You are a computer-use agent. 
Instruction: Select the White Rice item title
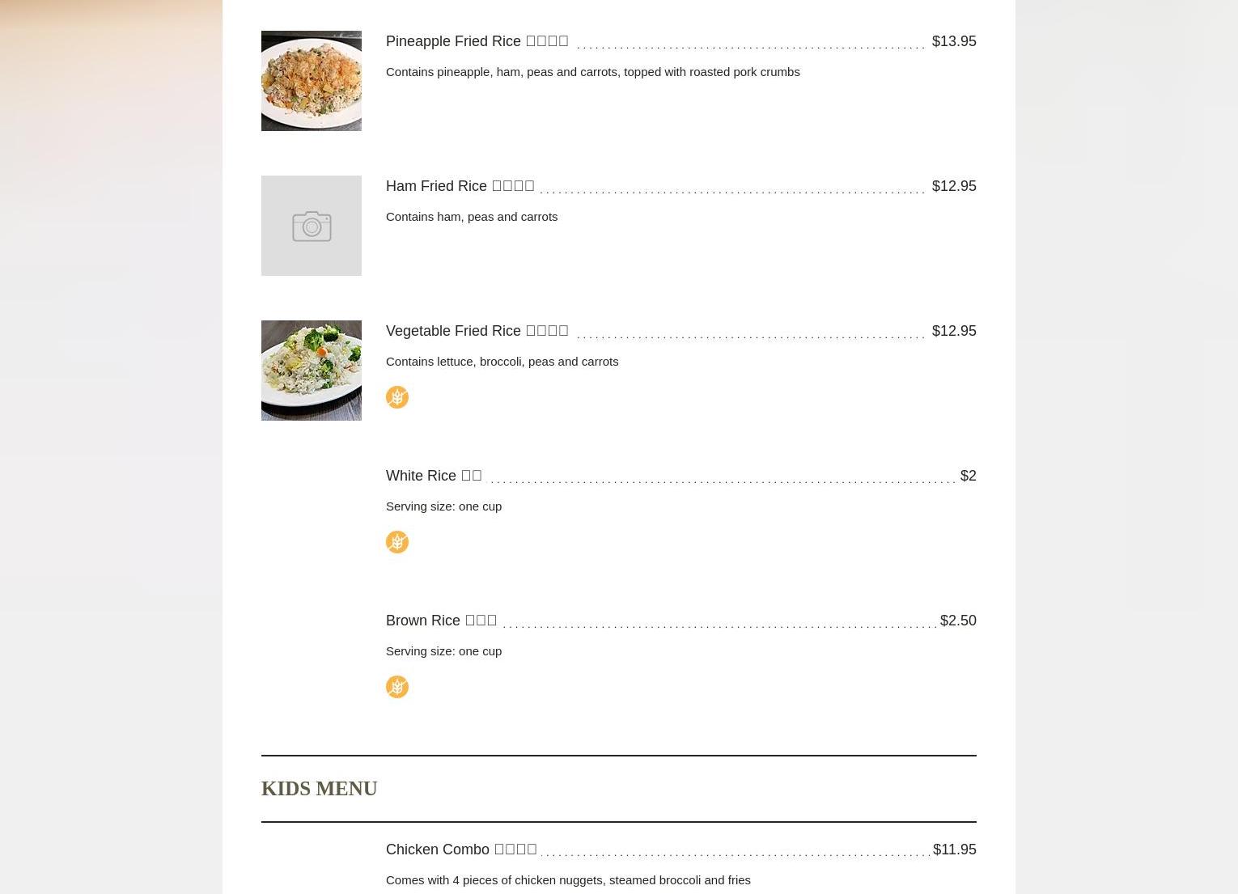[x=434, y=476]
